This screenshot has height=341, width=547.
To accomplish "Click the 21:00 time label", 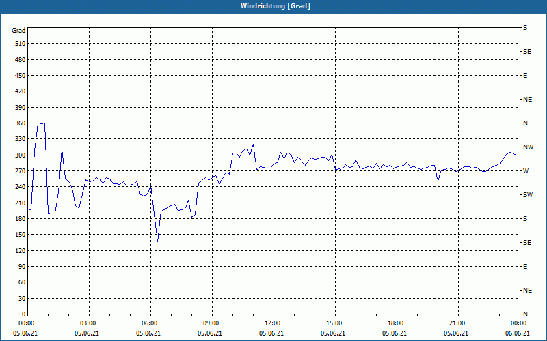I will click(x=457, y=323).
